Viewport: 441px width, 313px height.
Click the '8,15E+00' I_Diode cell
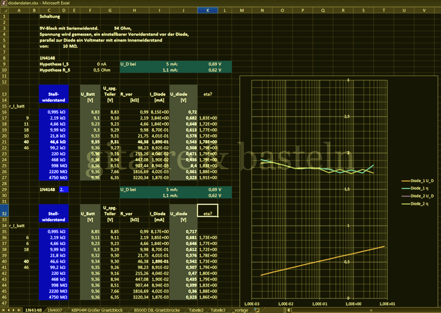(159, 112)
